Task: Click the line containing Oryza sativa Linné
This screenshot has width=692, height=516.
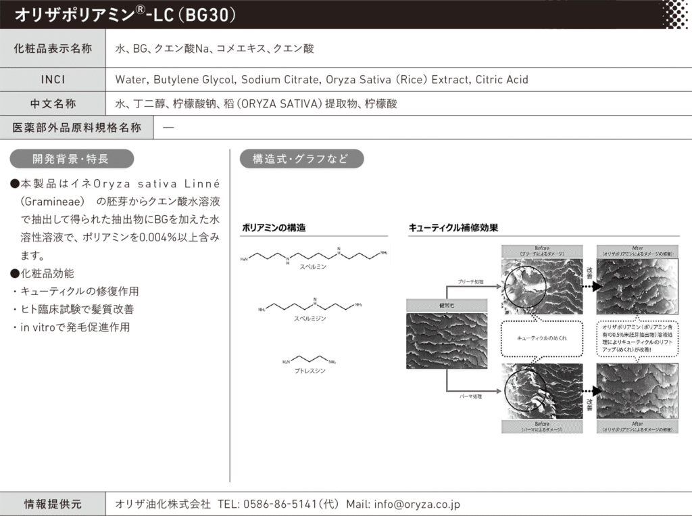Action: pos(115,184)
